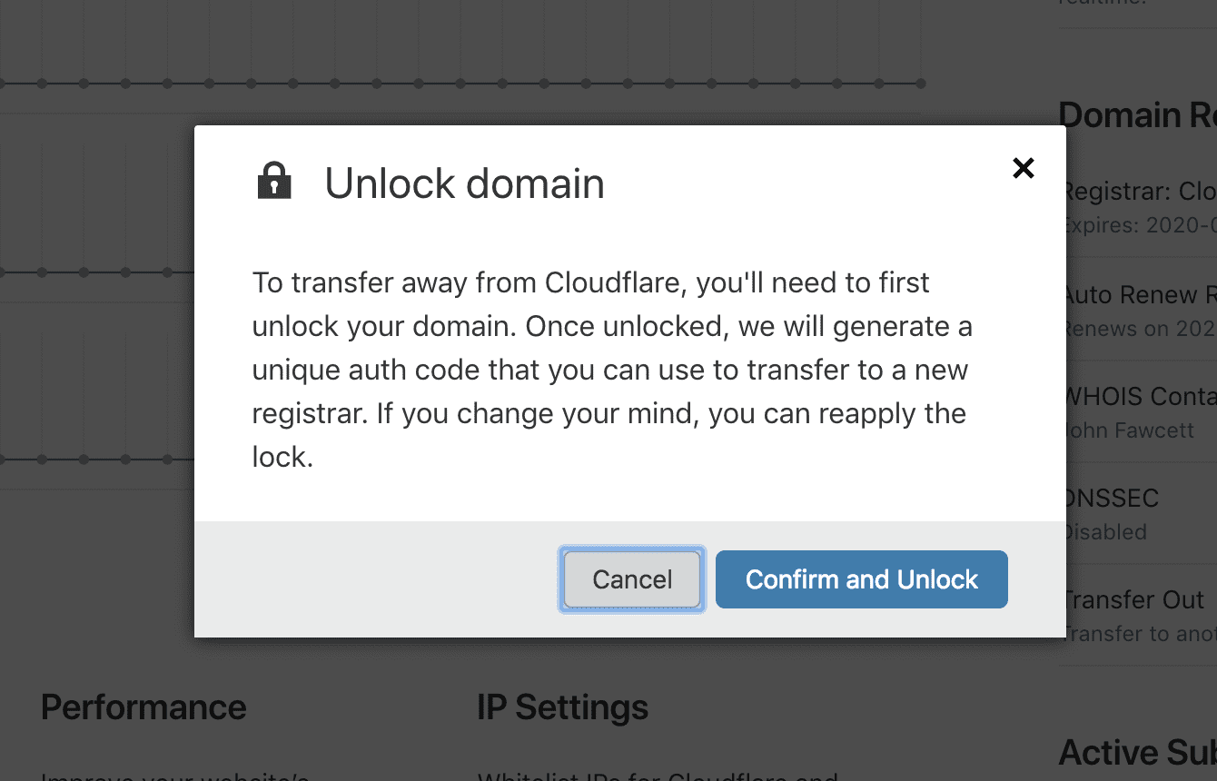This screenshot has height=781, width=1217.
Task: Click the Domain Registration heading
Action: point(1138,115)
